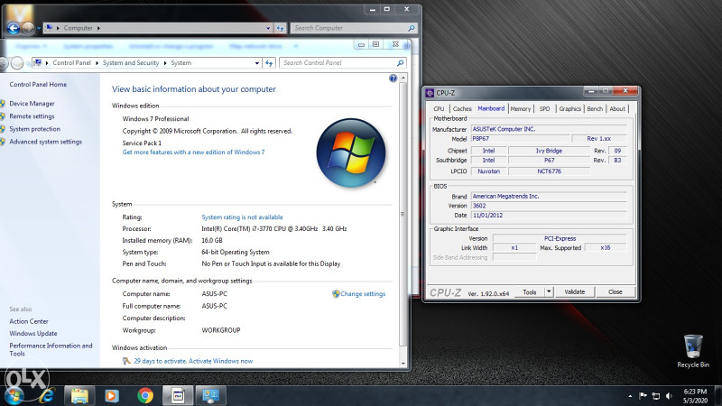
Task: Click the CPU-Z title bar icon
Action: point(430,93)
